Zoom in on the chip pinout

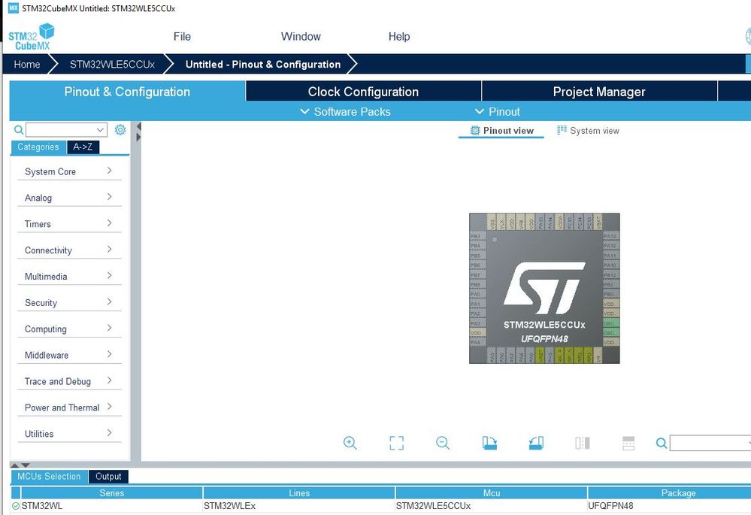pyautogui.click(x=350, y=443)
